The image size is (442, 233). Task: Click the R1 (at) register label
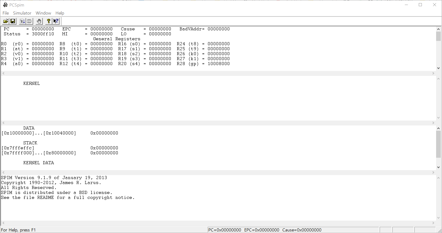[12, 49]
